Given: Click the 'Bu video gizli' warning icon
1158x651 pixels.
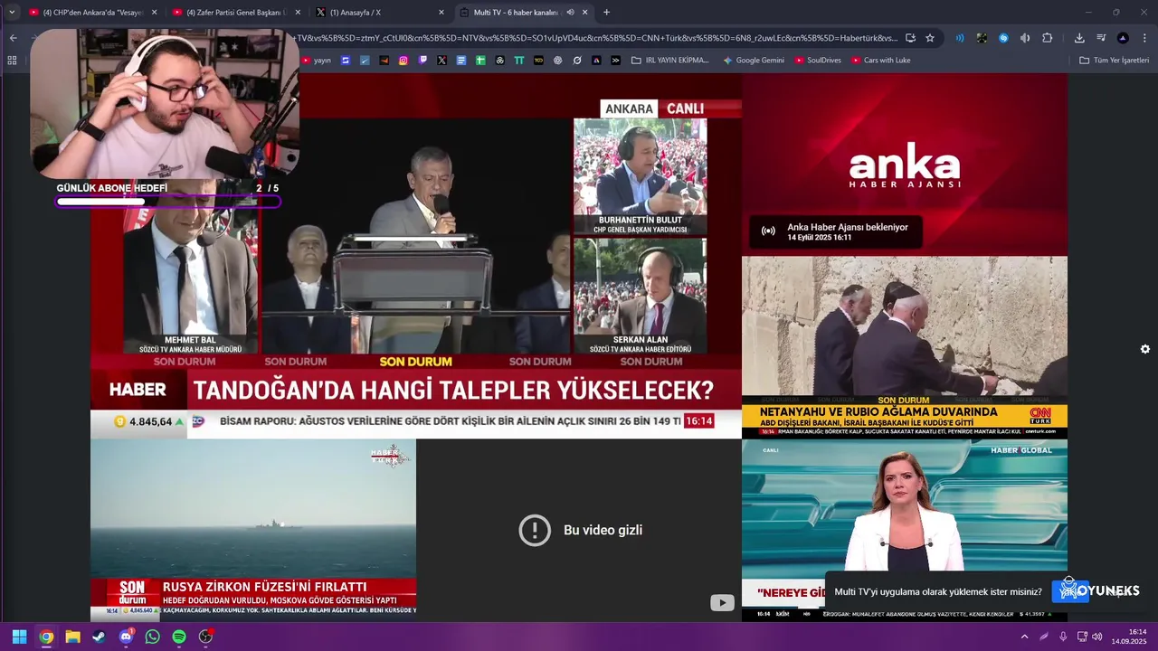Looking at the screenshot, I should coord(535,531).
